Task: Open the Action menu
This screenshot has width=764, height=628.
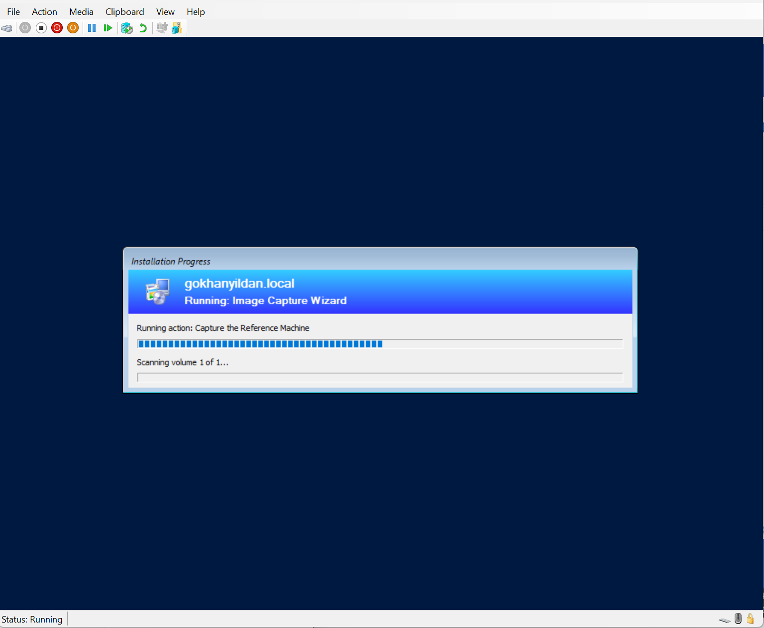Action: pos(44,11)
